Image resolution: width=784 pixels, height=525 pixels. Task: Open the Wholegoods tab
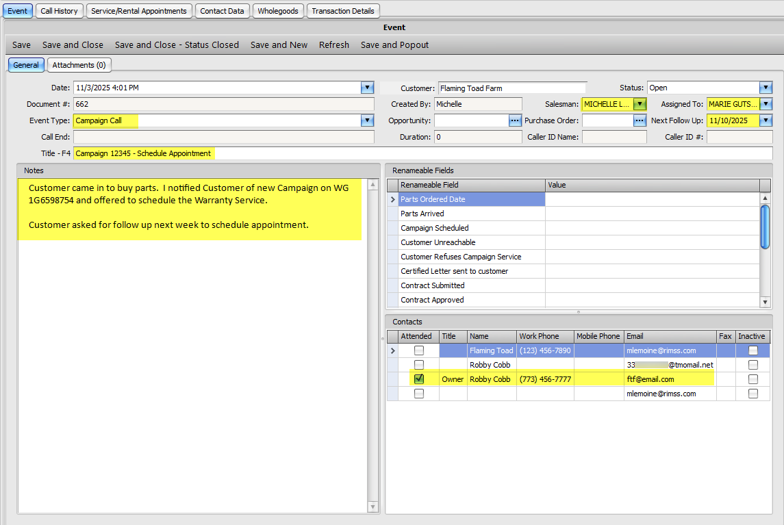(278, 11)
